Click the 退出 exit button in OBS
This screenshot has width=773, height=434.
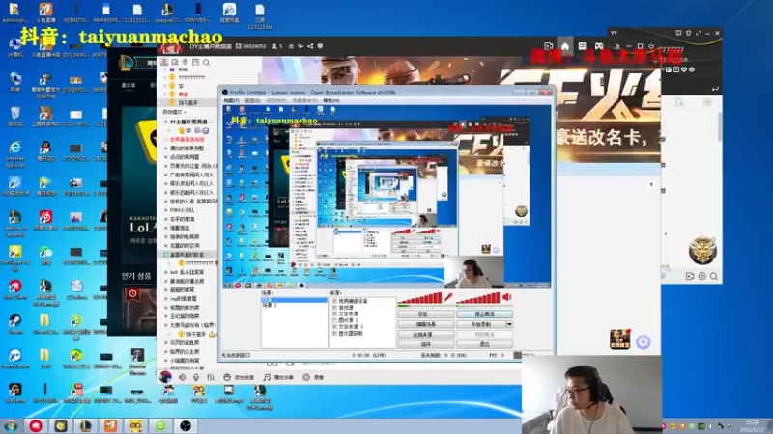tap(485, 344)
